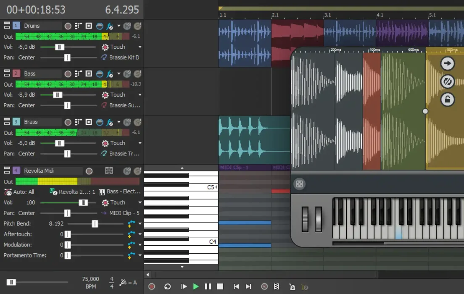464x294 pixels.
Task: Click the crossed-out circle icon in clip panel
Action: coord(448,81)
